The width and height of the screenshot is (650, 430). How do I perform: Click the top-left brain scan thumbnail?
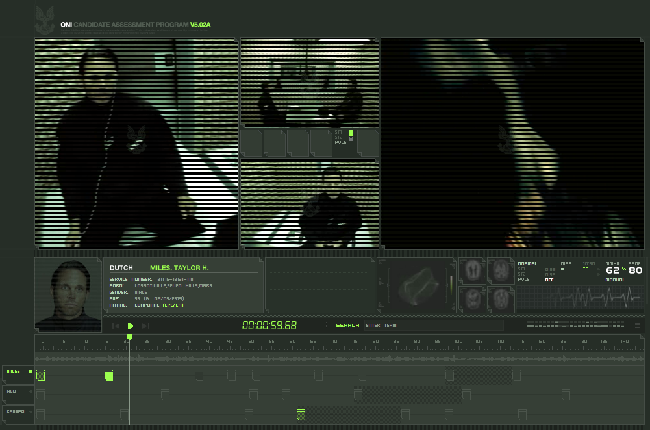471,270
